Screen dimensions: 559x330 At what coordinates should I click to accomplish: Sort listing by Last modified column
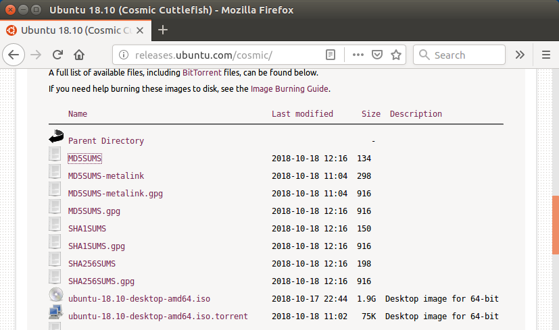pyautogui.click(x=302, y=114)
